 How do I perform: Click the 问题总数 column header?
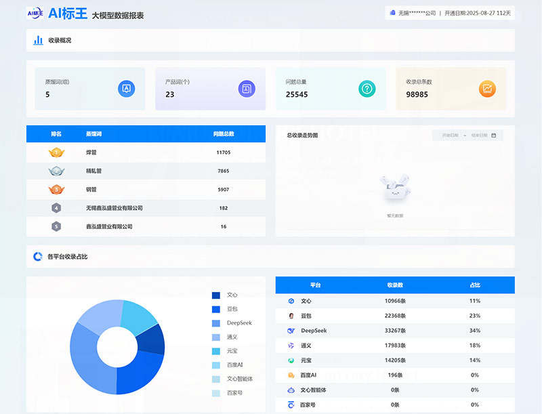pyautogui.click(x=224, y=133)
